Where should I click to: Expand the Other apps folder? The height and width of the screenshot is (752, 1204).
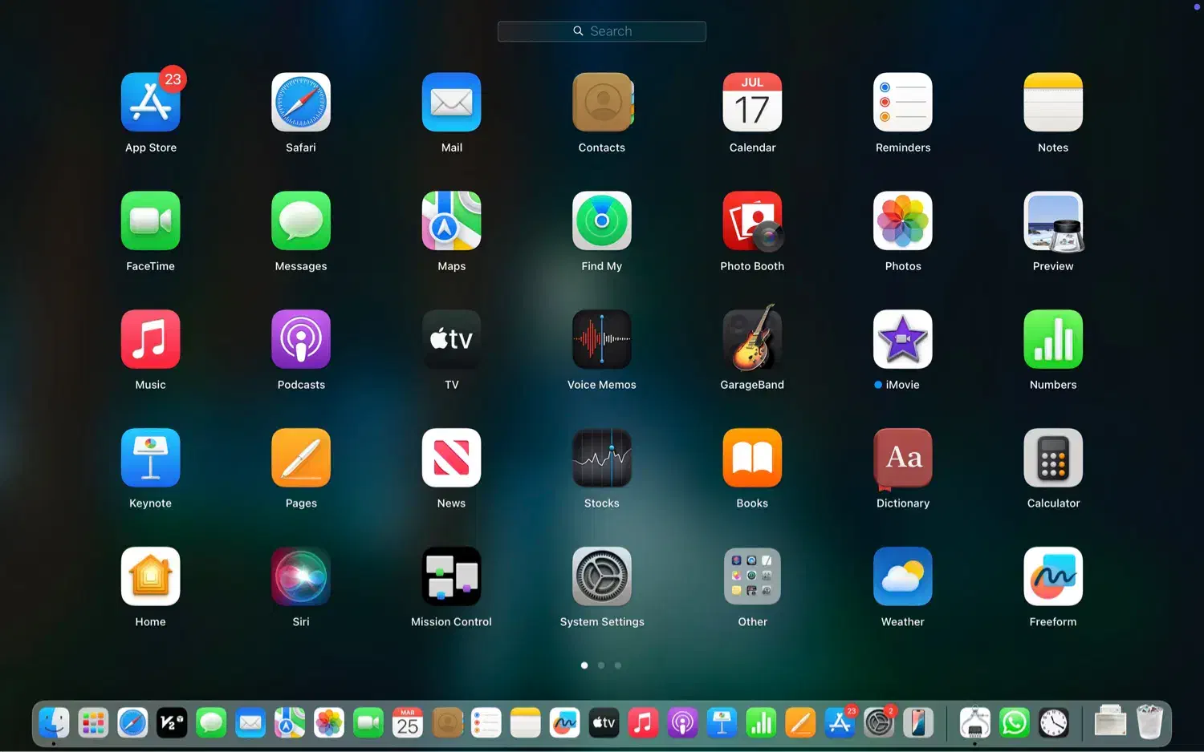click(752, 576)
